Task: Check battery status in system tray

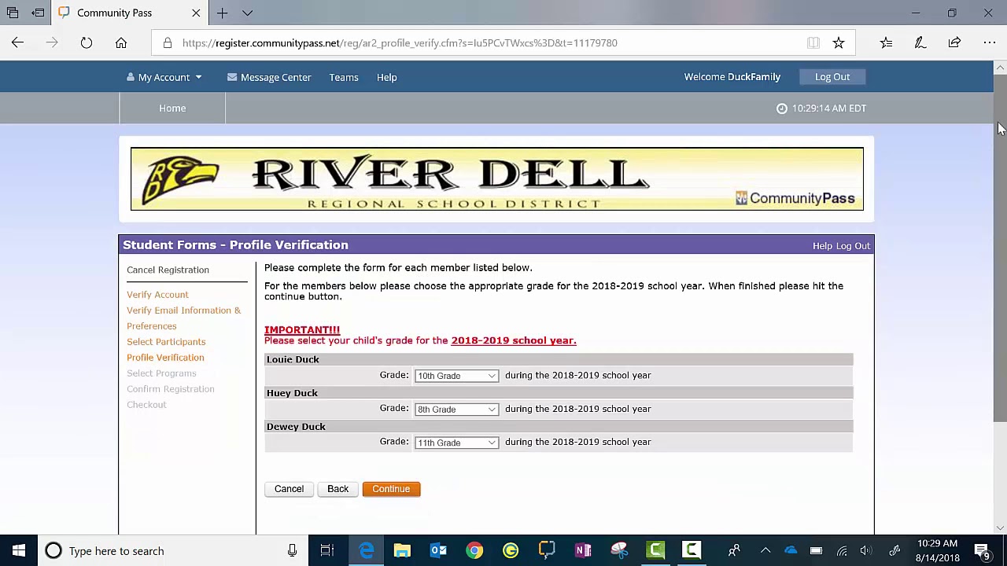Action: pos(816,551)
